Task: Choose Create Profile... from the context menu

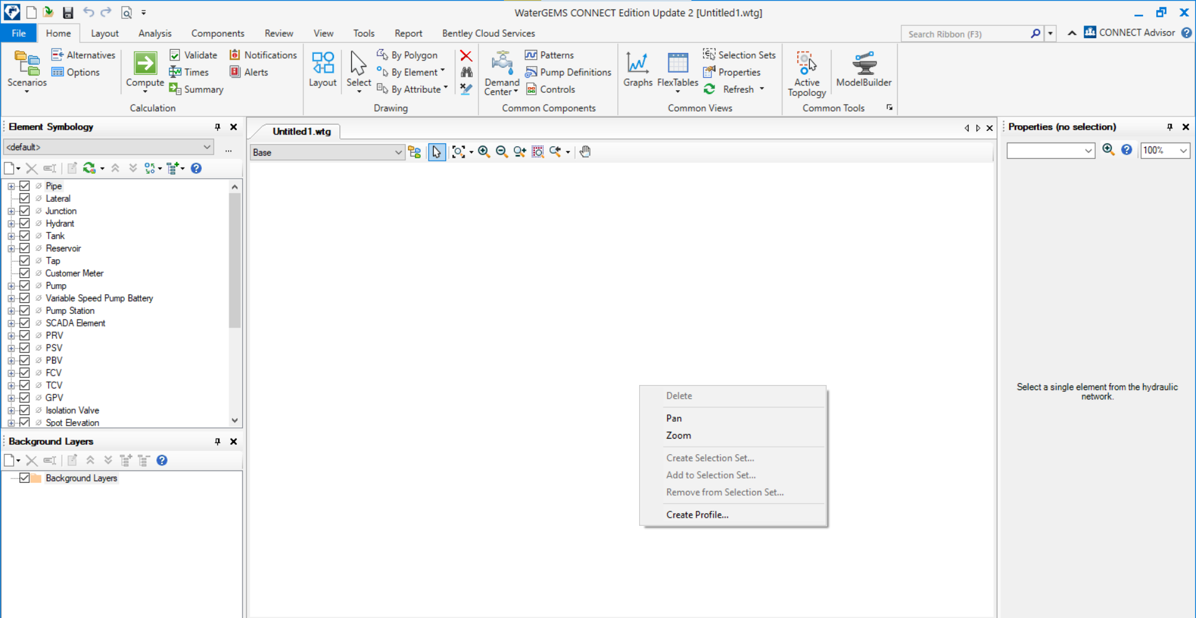Action: pyautogui.click(x=697, y=515)
